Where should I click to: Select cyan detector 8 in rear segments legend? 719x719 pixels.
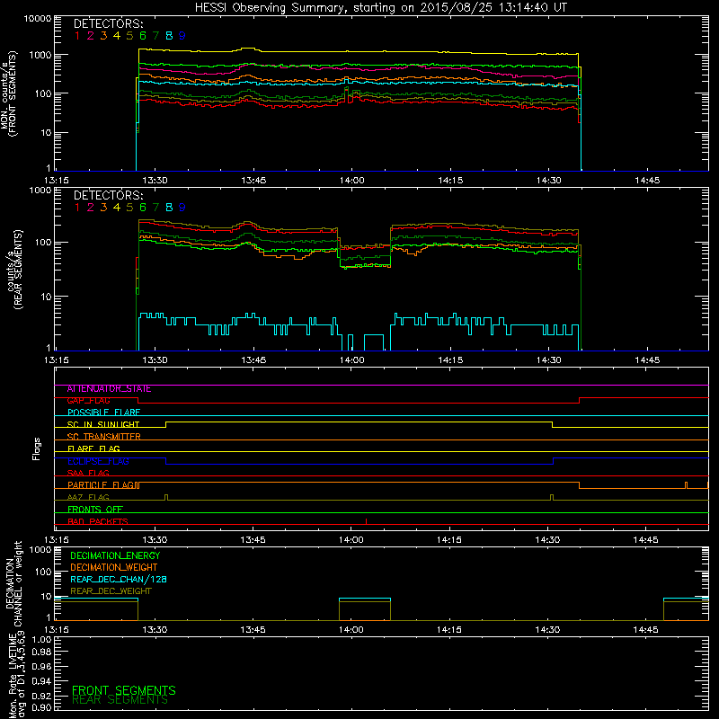(x=169, y=208)
